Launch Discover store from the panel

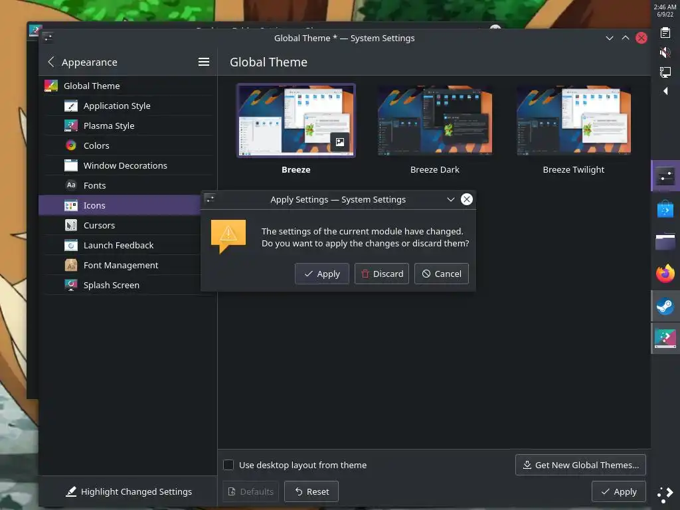click(665, 209)
